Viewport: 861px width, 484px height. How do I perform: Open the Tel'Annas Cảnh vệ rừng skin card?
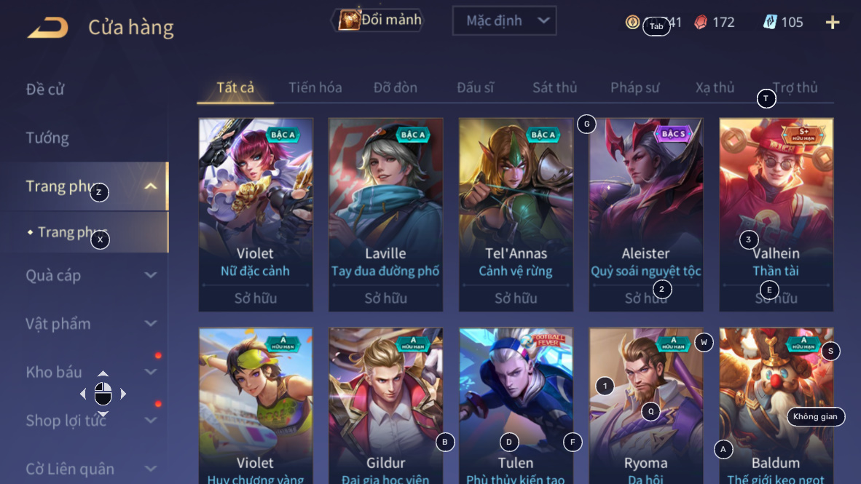(x=516, y=215)
